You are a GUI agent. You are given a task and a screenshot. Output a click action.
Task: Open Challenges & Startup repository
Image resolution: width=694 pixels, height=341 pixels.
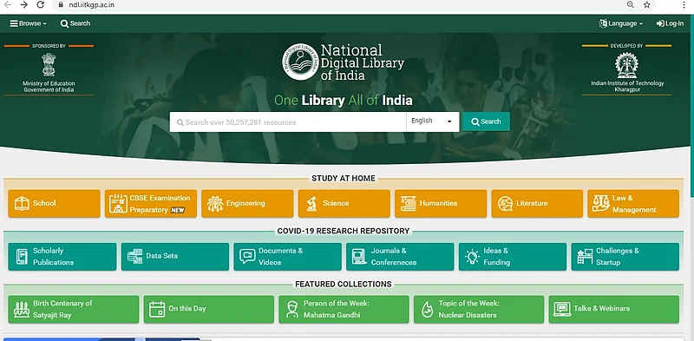[625, 257]
